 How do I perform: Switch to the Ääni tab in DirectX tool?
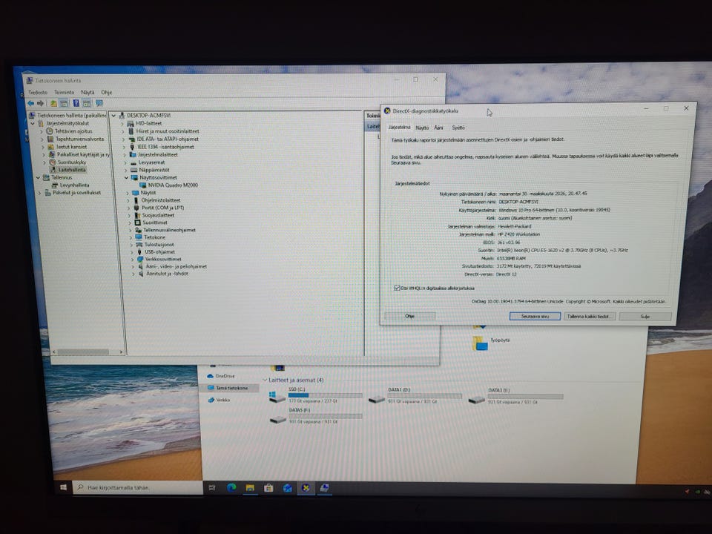point(438,128)
